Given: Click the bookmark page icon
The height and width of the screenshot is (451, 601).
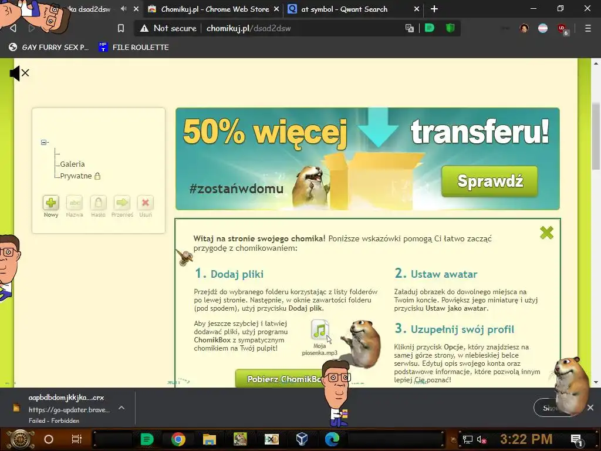Looking at the screenshot, I should click(121, 28).
